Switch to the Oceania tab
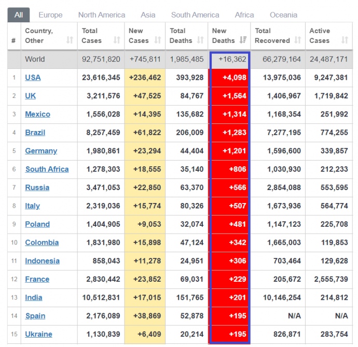This screenshot has width=358, height=347. click(284, 15)
